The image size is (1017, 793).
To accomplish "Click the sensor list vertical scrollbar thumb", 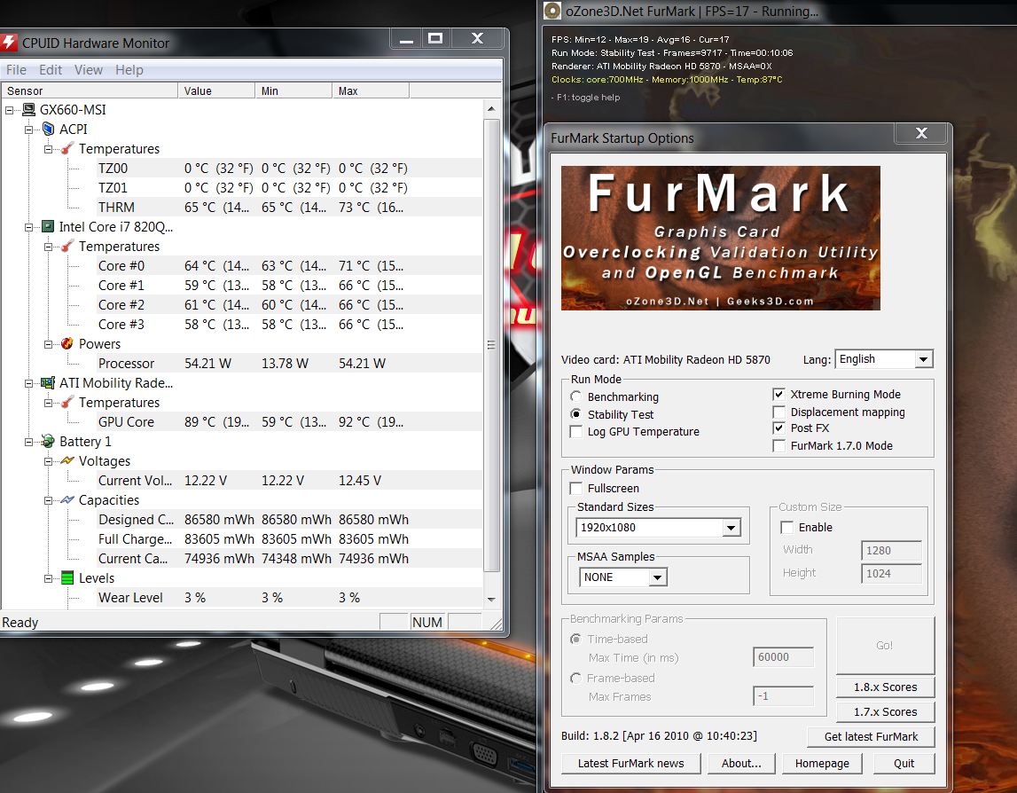I will (491, 345).
